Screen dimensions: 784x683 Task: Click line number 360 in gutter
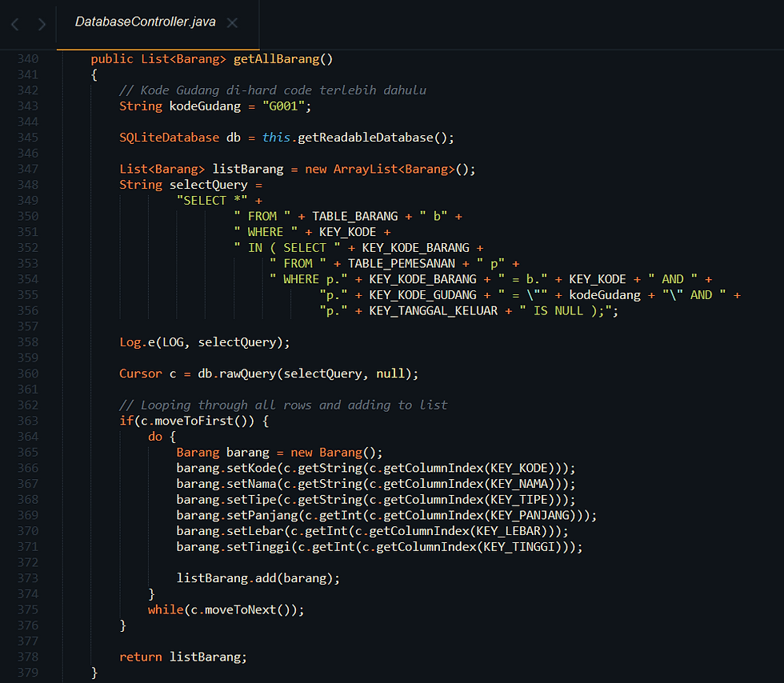point(28,374)
